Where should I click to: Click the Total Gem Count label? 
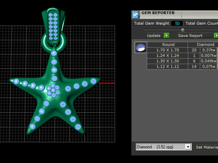[x=201, y=24]
